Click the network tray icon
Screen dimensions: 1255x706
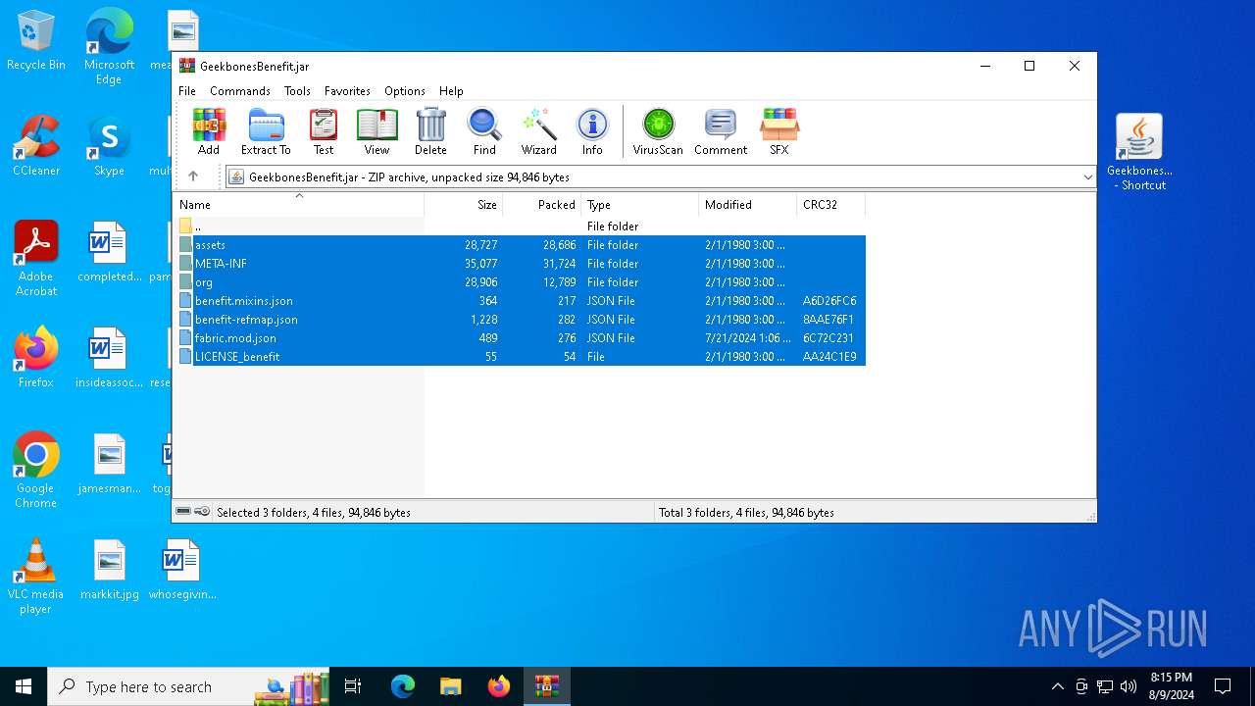pos(1105,686)
